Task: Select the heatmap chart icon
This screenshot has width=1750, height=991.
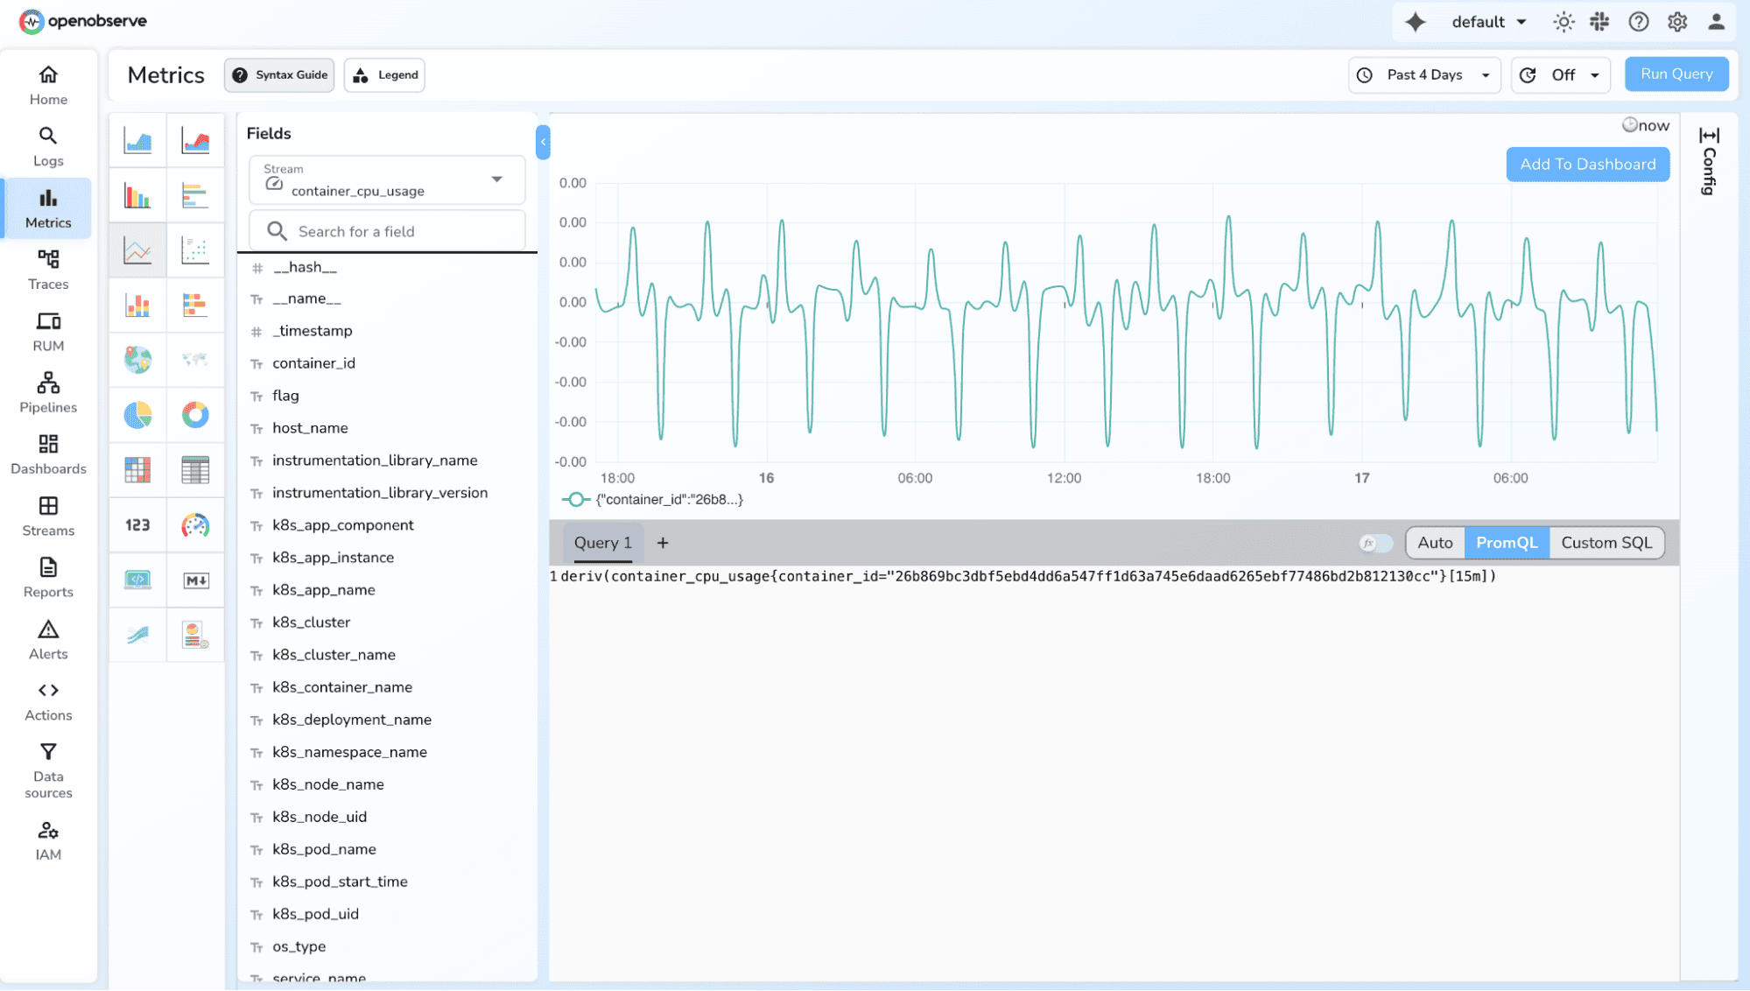Action: (137, 470)
